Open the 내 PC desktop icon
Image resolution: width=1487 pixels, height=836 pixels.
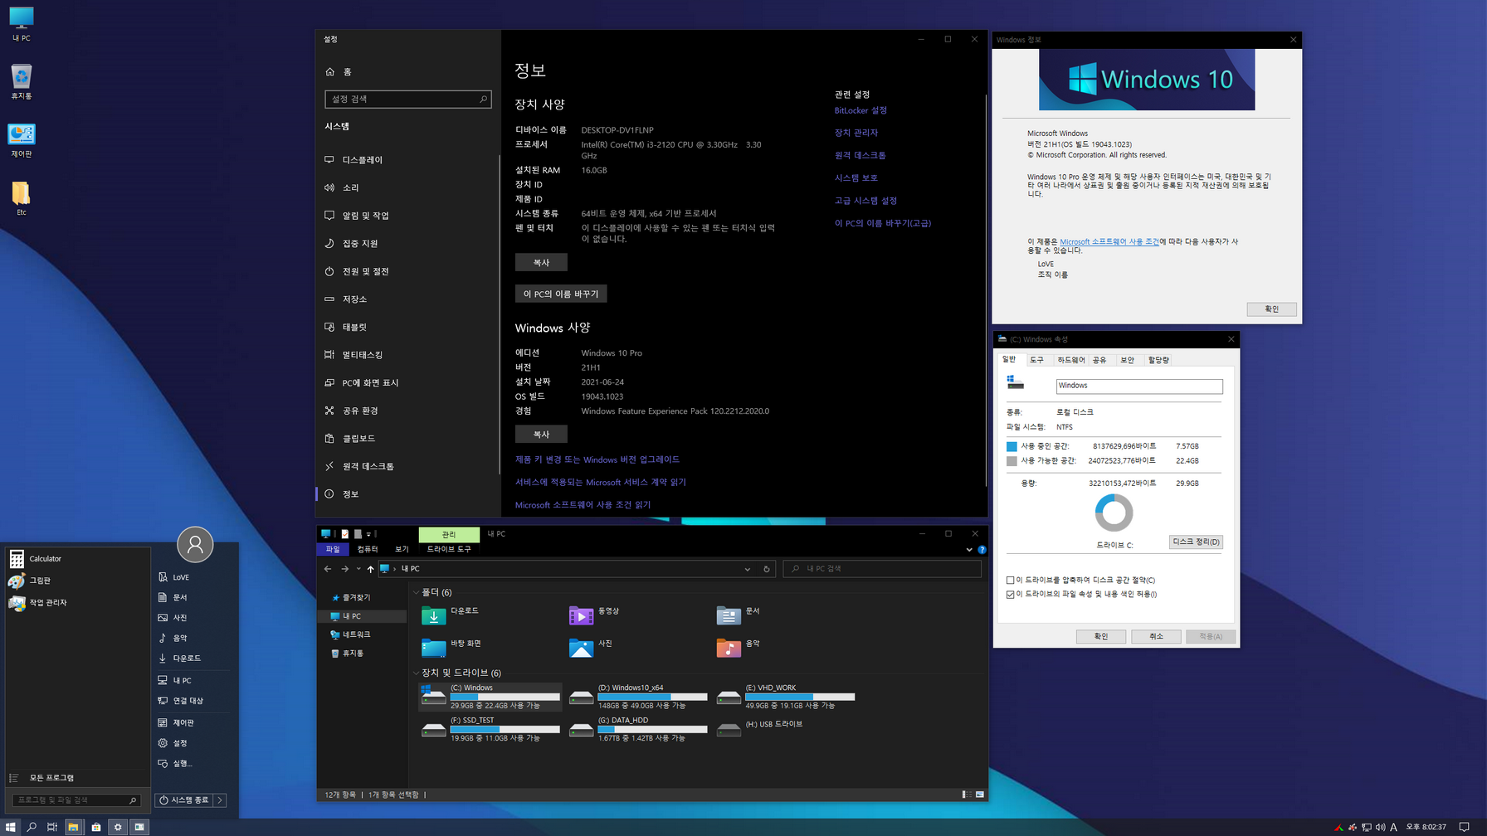[21, 24]
